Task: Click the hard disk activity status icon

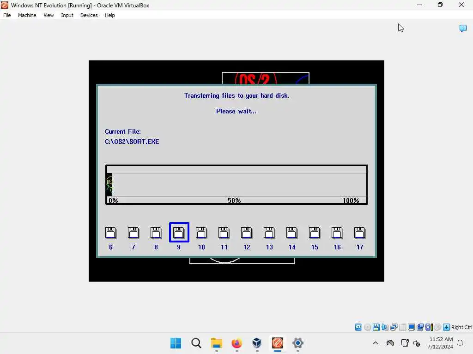Action: tap(358, 327)
